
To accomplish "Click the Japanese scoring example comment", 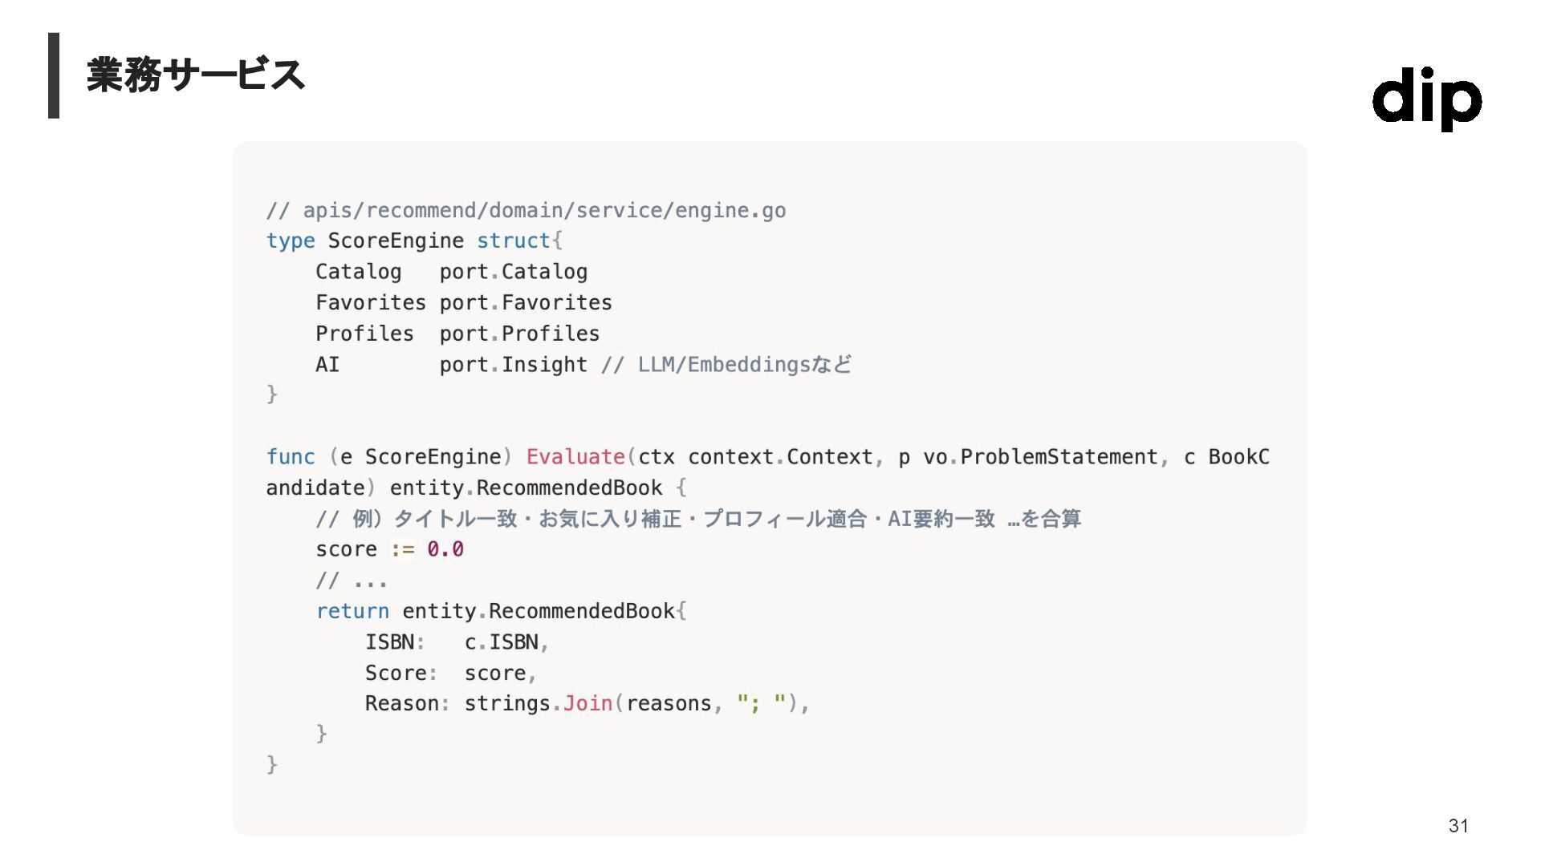I will click(x=698, y=519).
